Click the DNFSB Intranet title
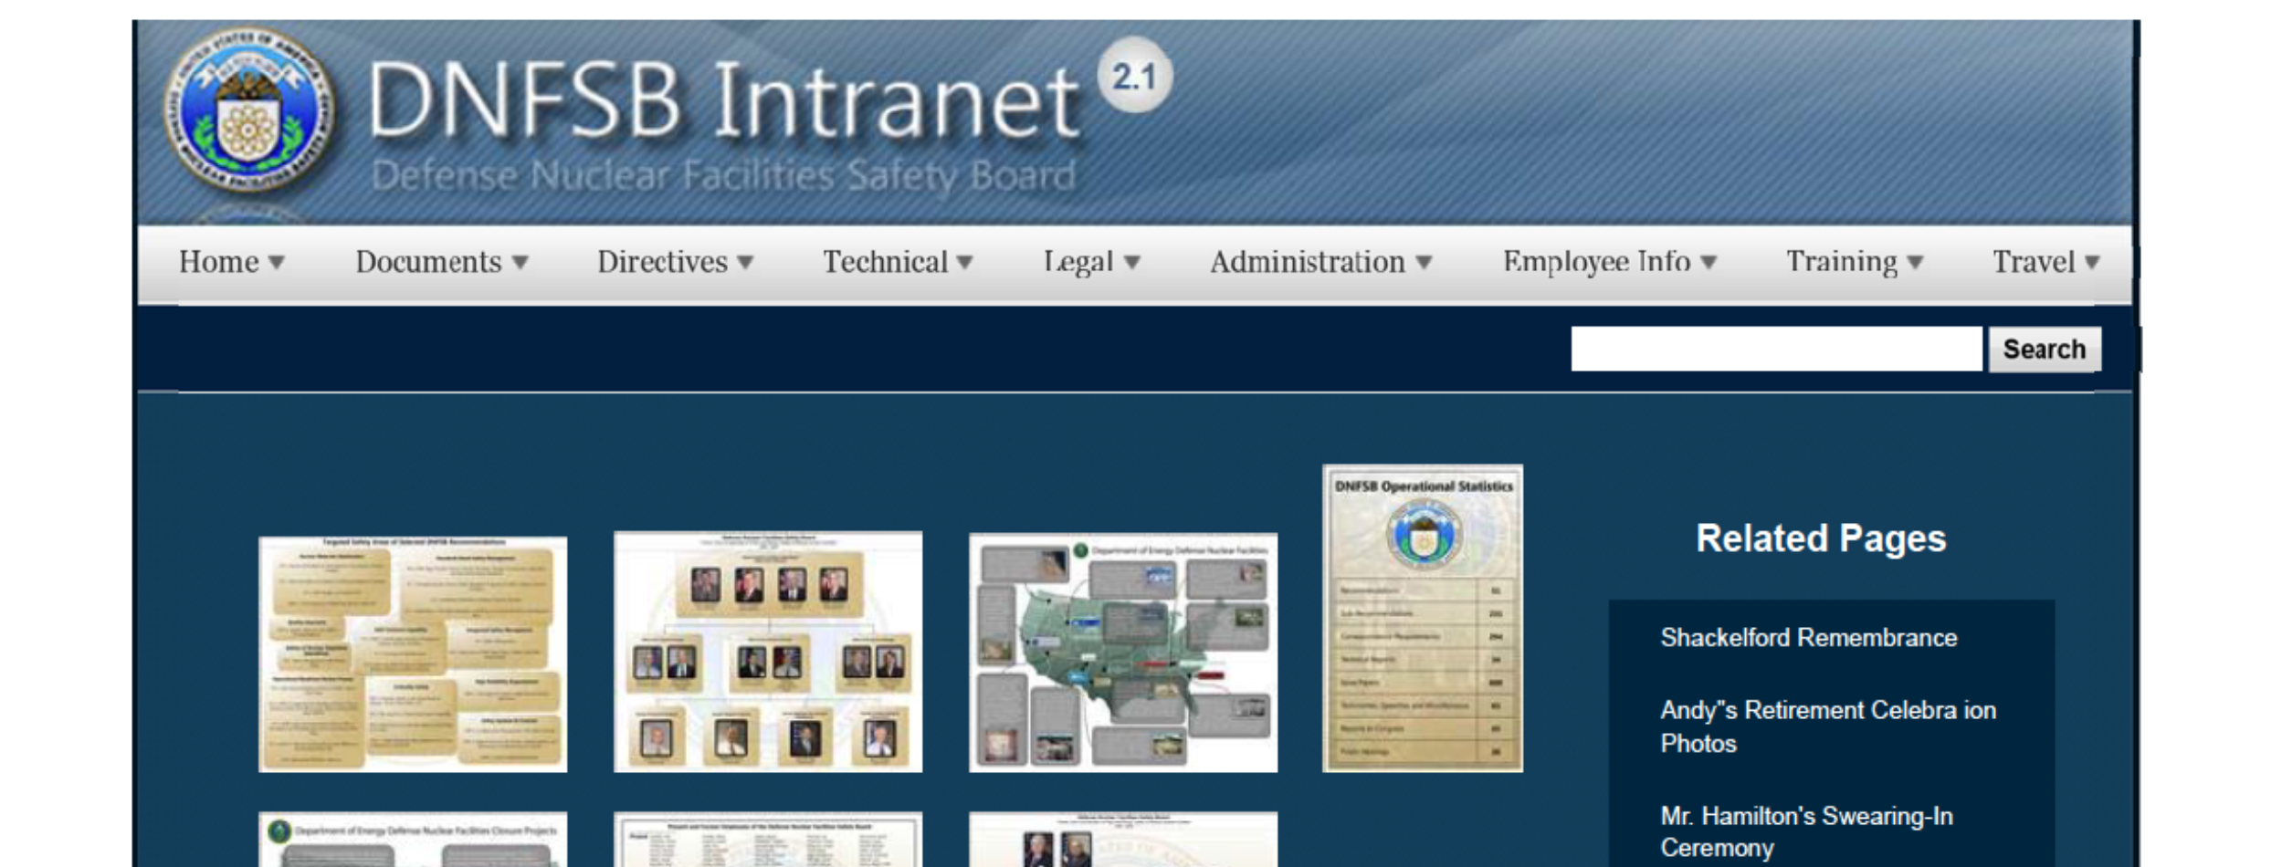Image resolution: width=2271 pixels, height=867 pixels. (724, 100)
